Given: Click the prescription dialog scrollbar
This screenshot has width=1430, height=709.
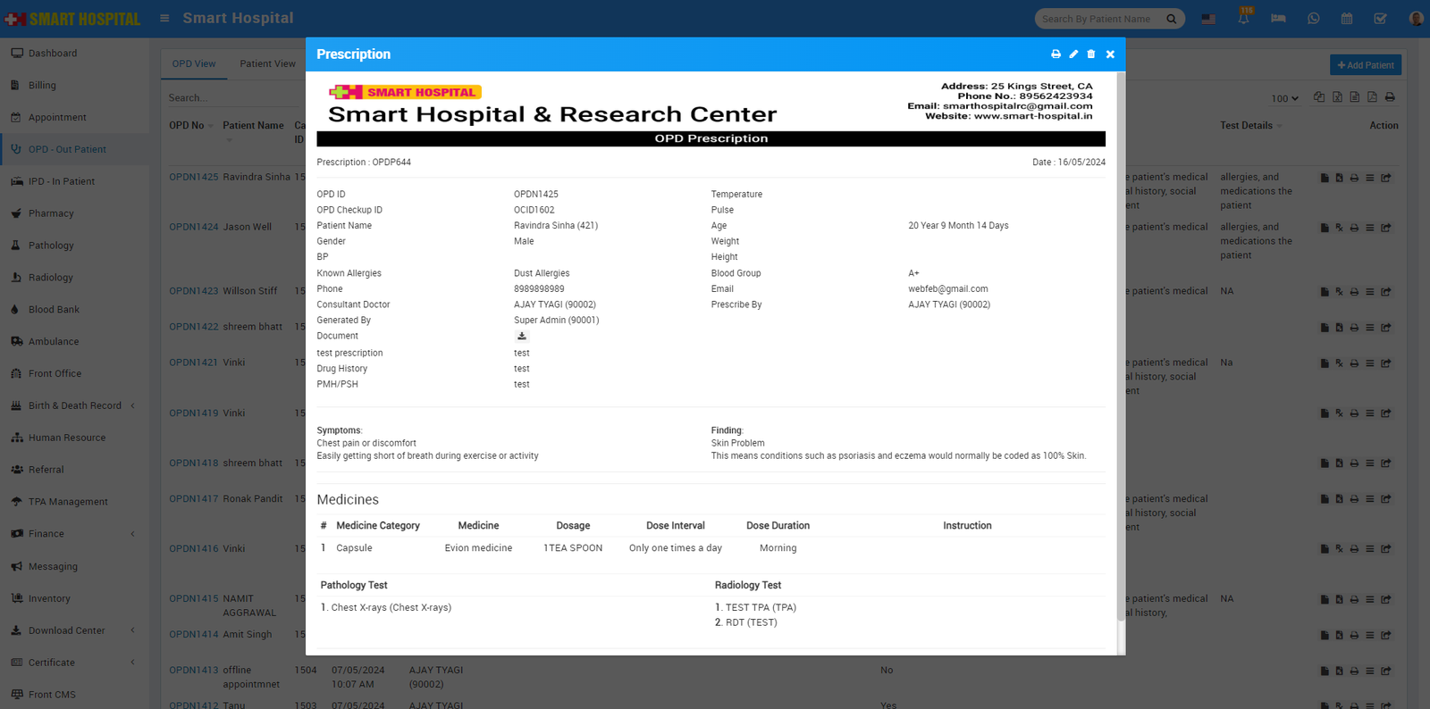Looking at the screenshot, I should point(1121,357).
